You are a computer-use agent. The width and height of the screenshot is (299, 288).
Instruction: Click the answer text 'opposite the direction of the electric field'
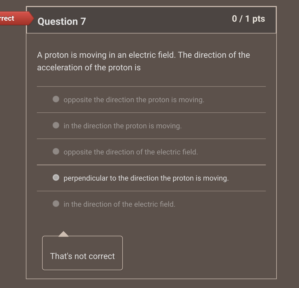131,152
